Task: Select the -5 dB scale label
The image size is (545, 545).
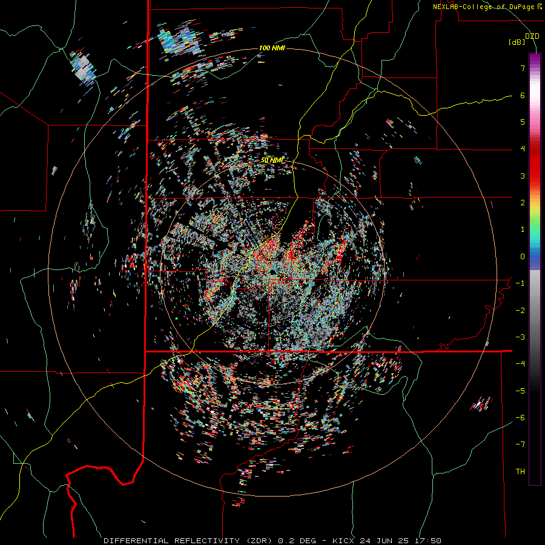Action: [x=520, y=391]
